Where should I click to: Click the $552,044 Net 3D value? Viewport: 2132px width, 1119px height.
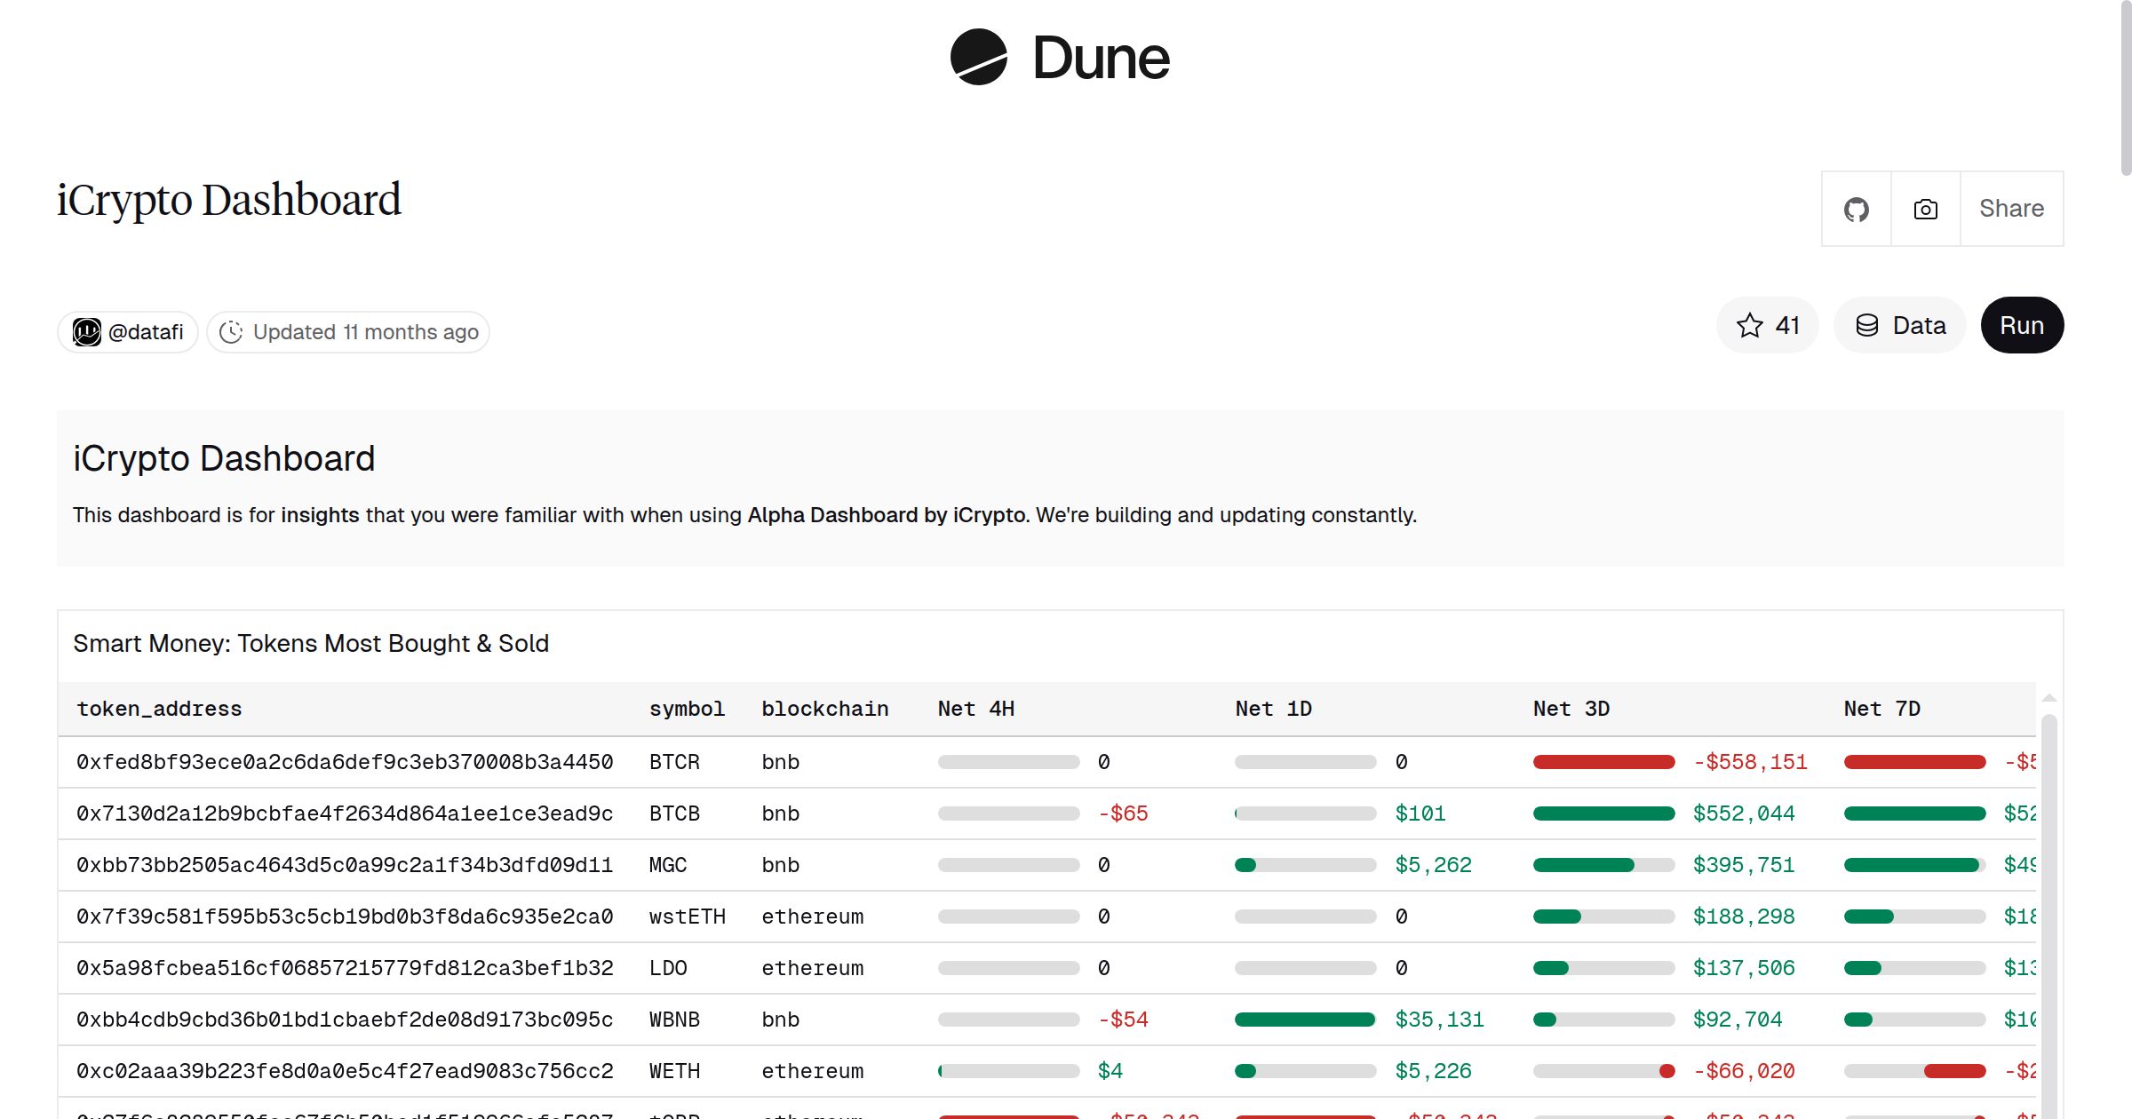coord(1744,813)
